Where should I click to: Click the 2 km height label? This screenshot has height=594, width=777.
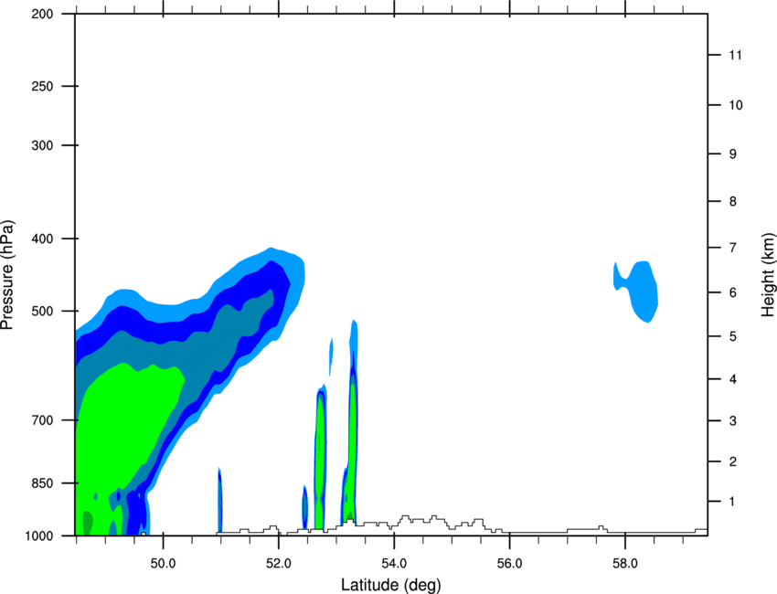733,461
